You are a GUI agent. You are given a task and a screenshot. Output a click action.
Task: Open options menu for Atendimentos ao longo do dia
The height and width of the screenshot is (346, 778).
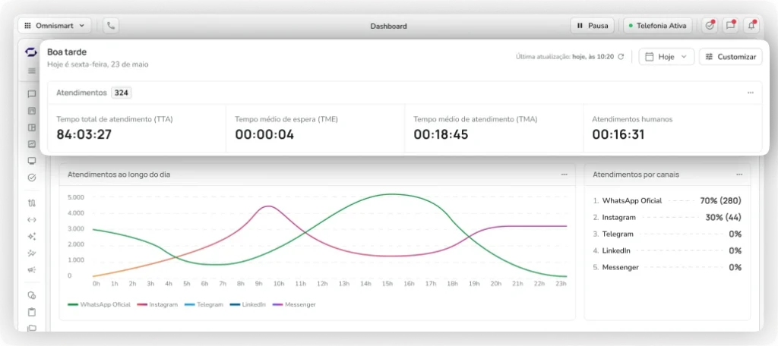click(565, 175)
